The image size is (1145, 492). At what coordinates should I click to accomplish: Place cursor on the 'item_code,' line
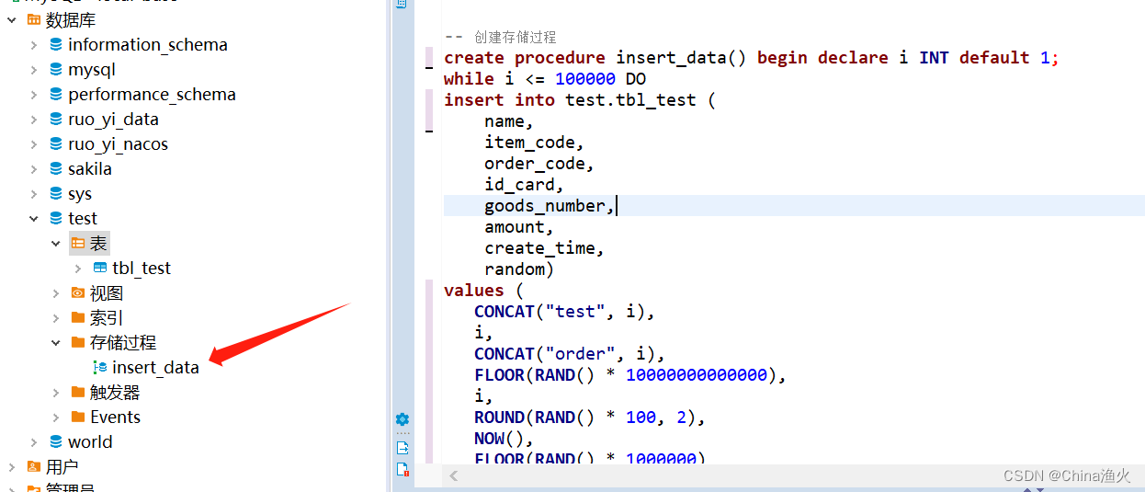point(534,142)
